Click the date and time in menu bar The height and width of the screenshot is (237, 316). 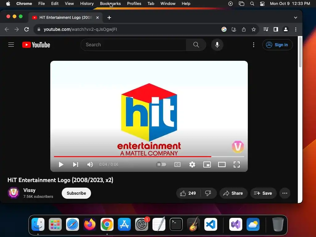(x=290, y=4)
